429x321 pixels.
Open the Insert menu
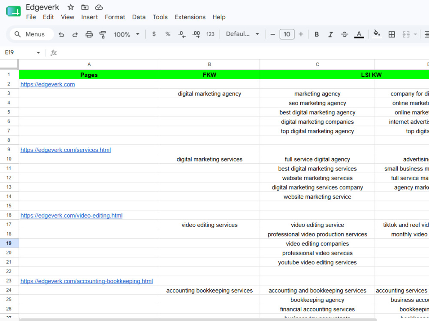(90, 17)
